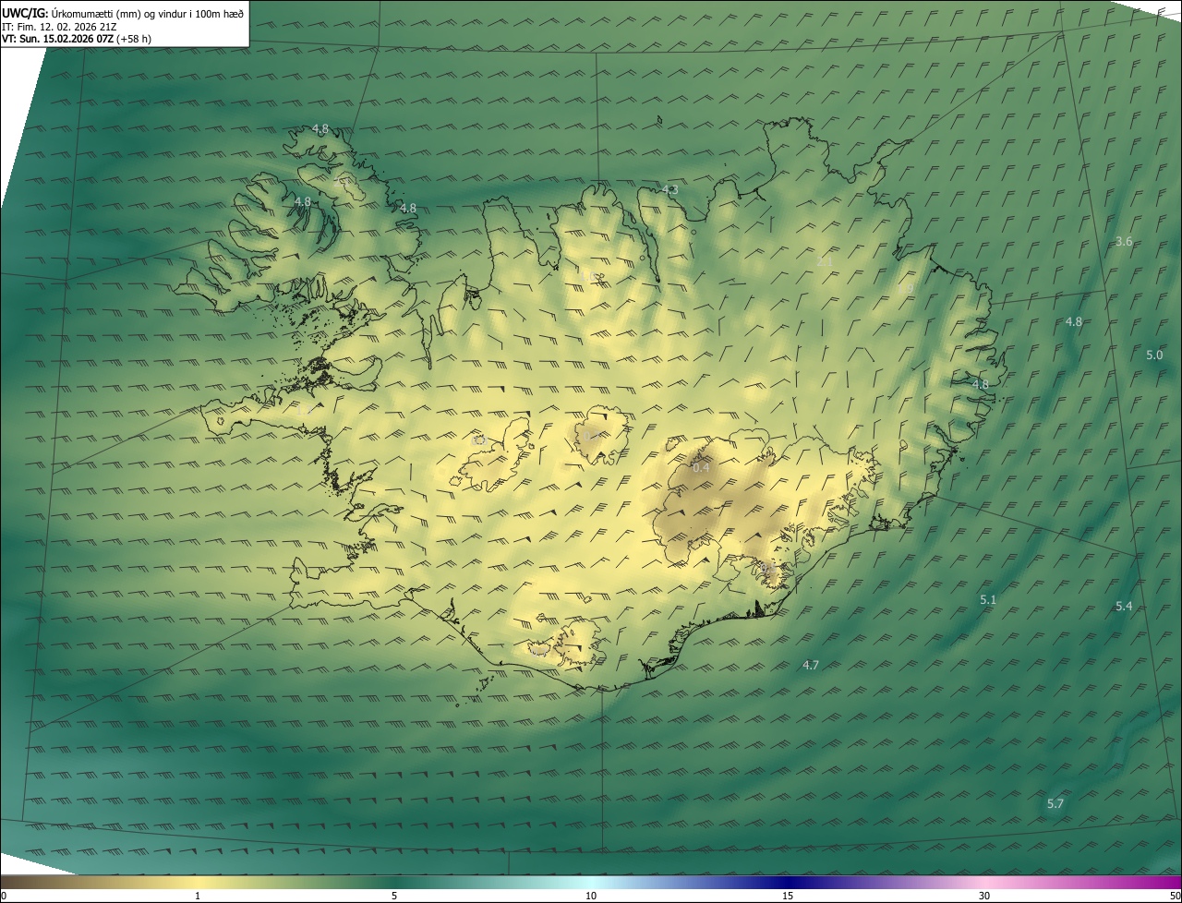Click the 0.4 label on the Vatnajökull glacier
The image size is (1182, 903).
[x=701, y=468]
